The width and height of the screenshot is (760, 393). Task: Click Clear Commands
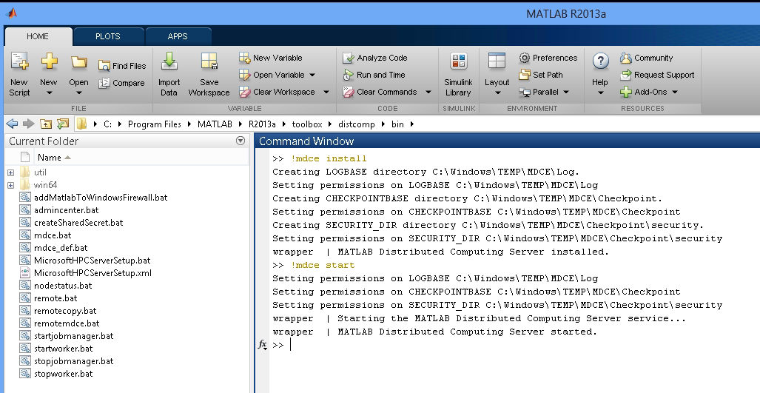point(380,92)
